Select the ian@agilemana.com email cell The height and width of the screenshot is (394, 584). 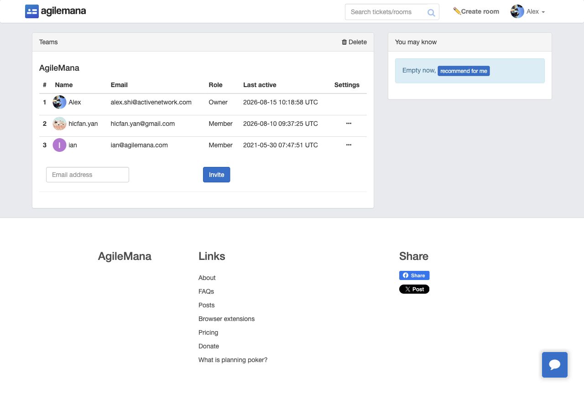[139, 145]
